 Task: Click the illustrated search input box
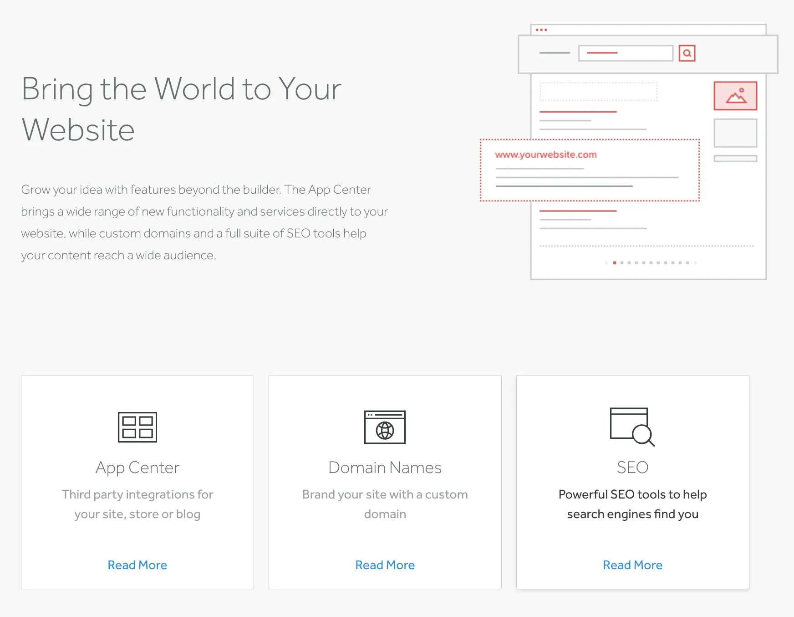(626, 53)
